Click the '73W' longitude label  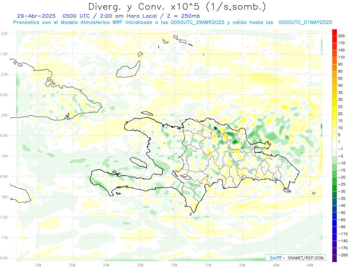pos(140,265)
